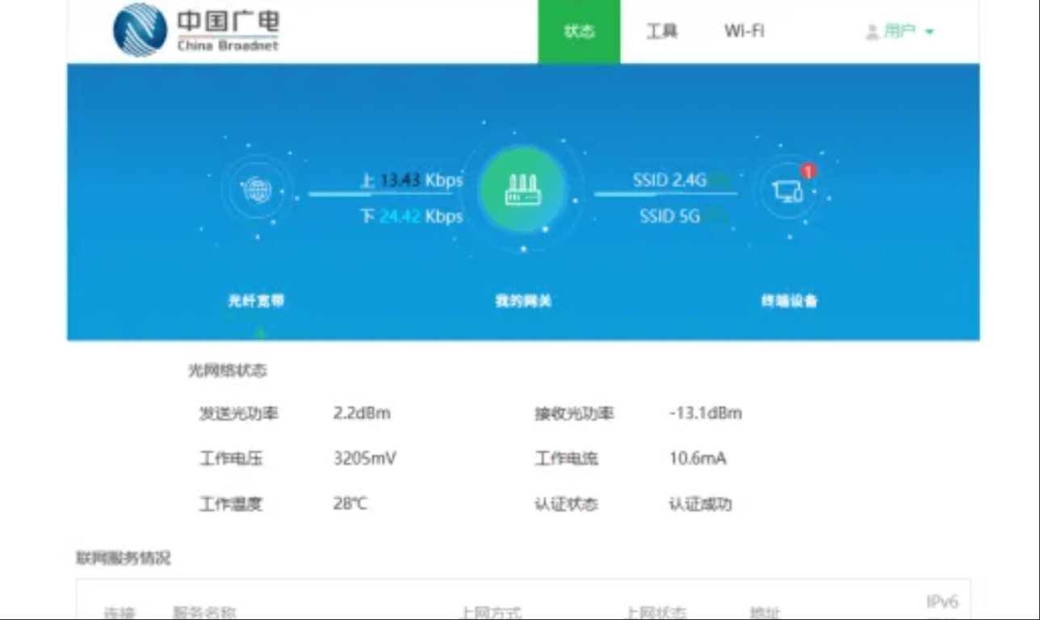Click the IPv6 option in service table
This screenshot has height=620, width=1040.
(941, 601)
